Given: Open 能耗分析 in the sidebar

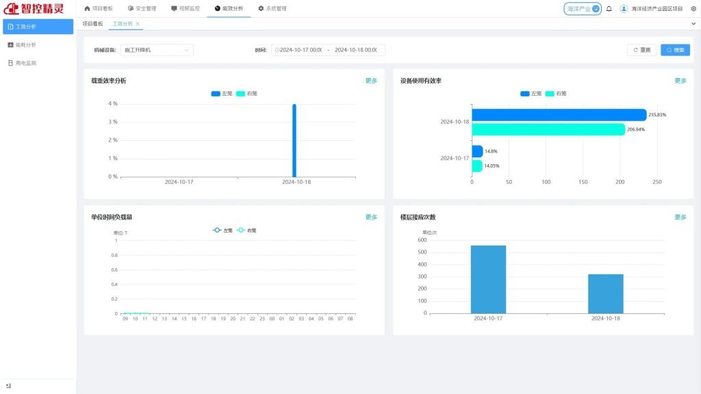Looking at the screenshot, I should pos(25,44).
